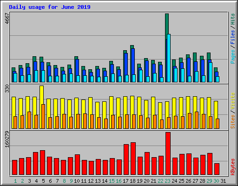Click the red KBytes bar for day 18
Viewport: 238px width, 186px height.
pos(133,159)
